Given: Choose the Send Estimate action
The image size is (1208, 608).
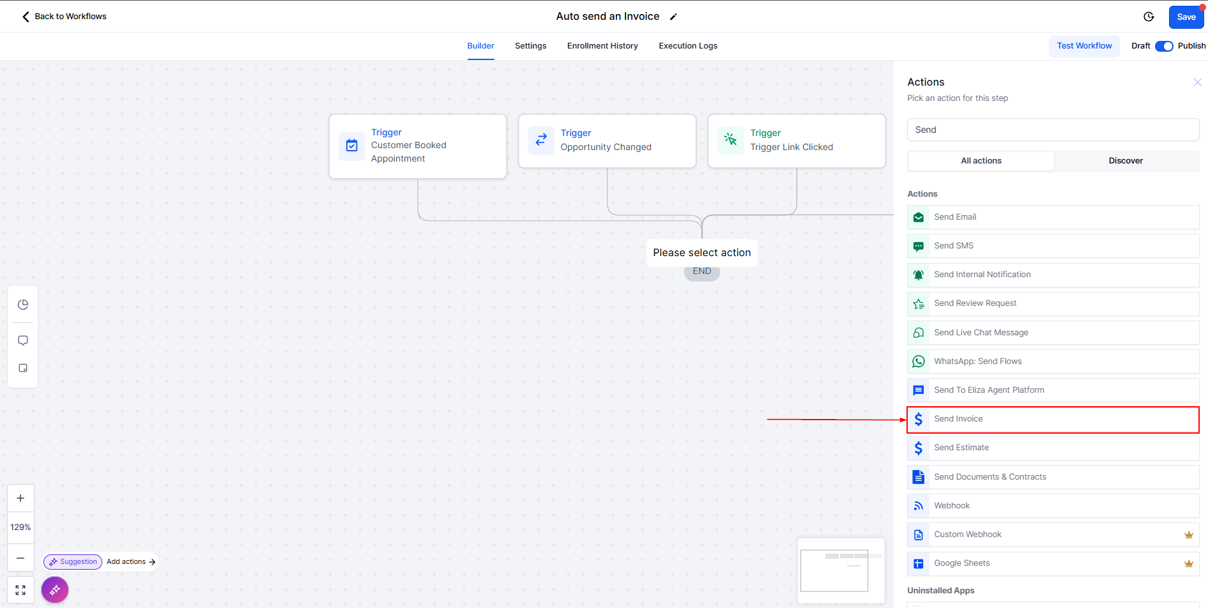Looking at the screenshot, I should (x=1053, y=448).
